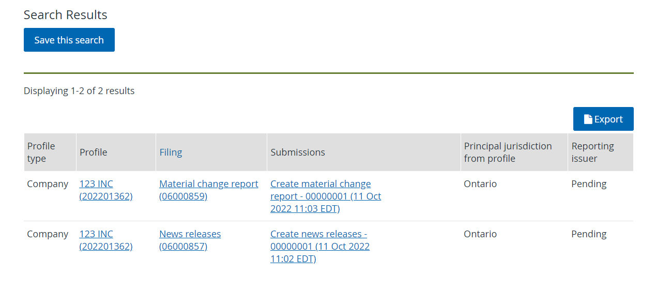Click the Save this search button
This screenshot has height=290, width=656.
click(69, 40)
